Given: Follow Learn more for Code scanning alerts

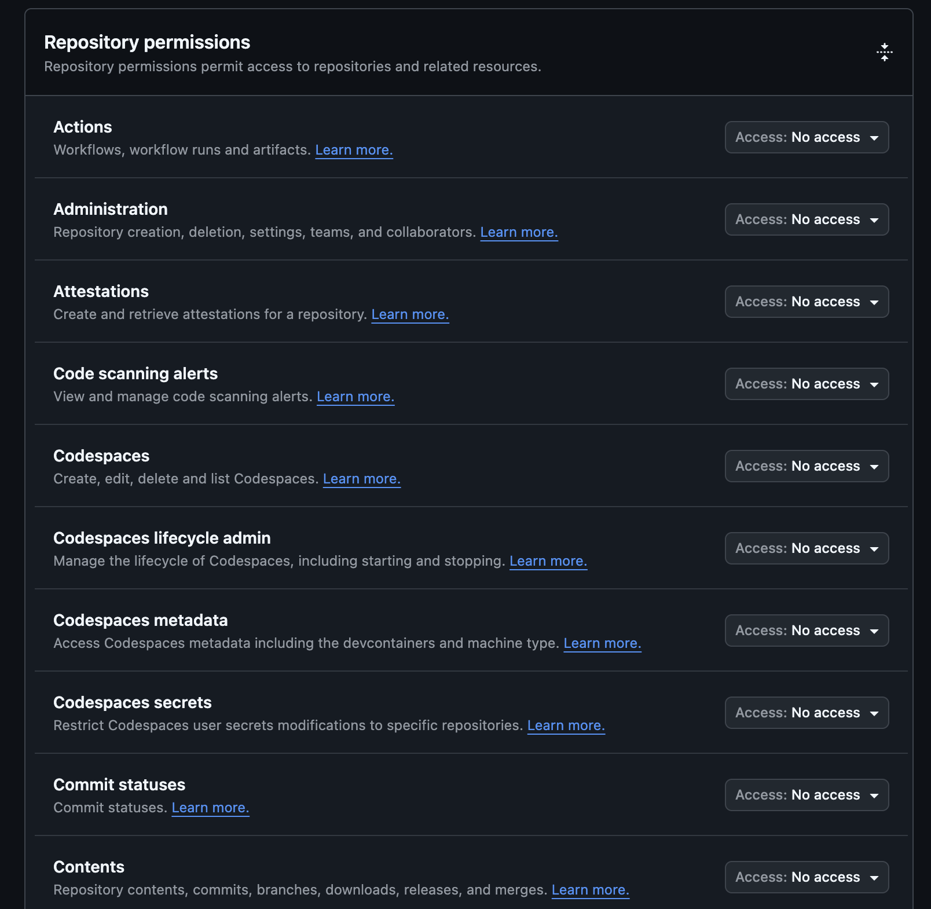Looking at the screenshot, I should [x=355, y=397].
